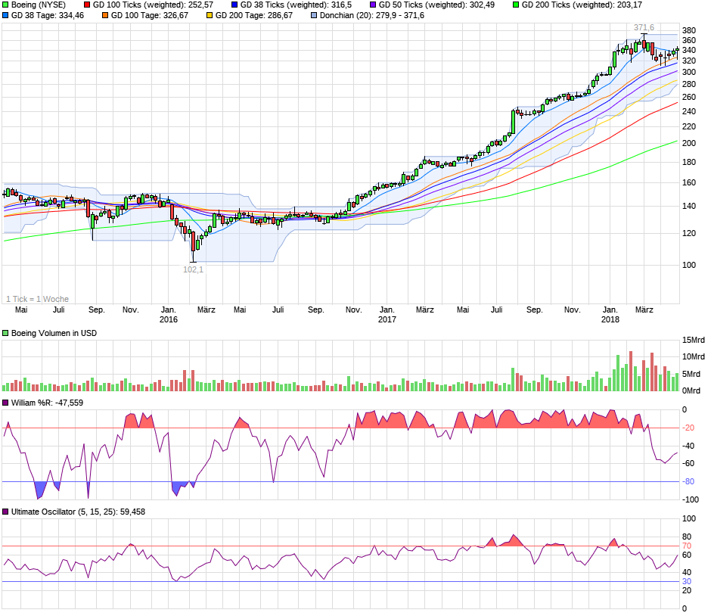Click the yellow GD 200 Tage legend swatch
The width and height of the screenshot is (711, 616).
[210, 15]
